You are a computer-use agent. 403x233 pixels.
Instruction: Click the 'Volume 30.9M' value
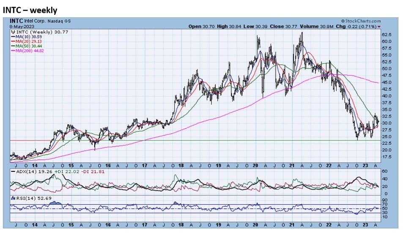[x=317, y=27]
